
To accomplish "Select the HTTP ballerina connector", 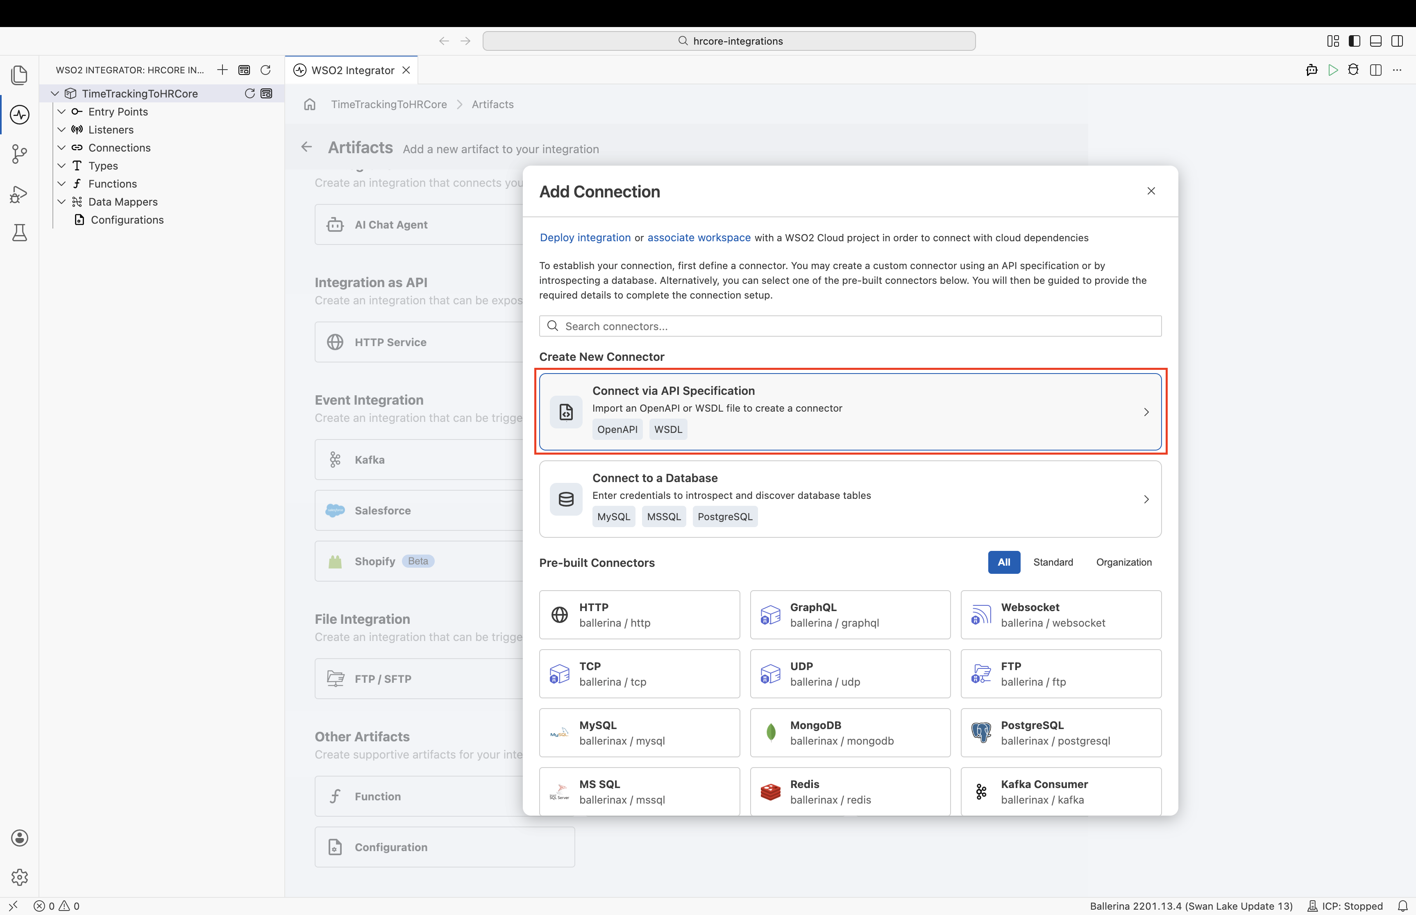I will (x=639, y=614).
